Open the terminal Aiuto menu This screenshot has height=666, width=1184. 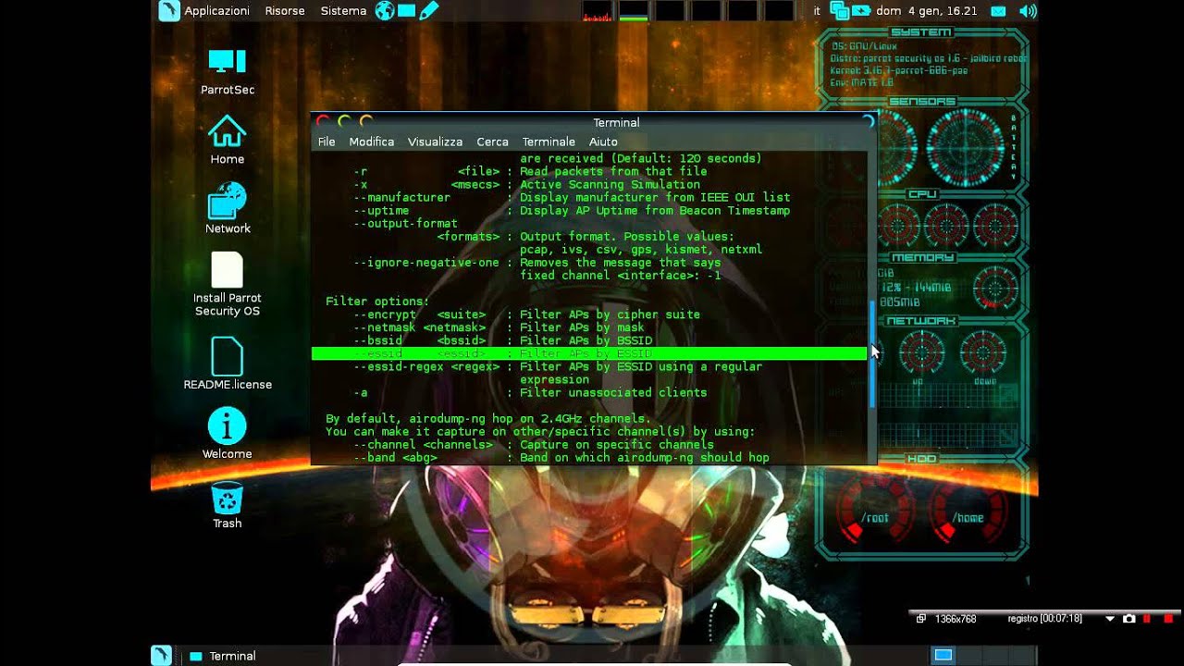pyautogui.click(x=603, y=142)
